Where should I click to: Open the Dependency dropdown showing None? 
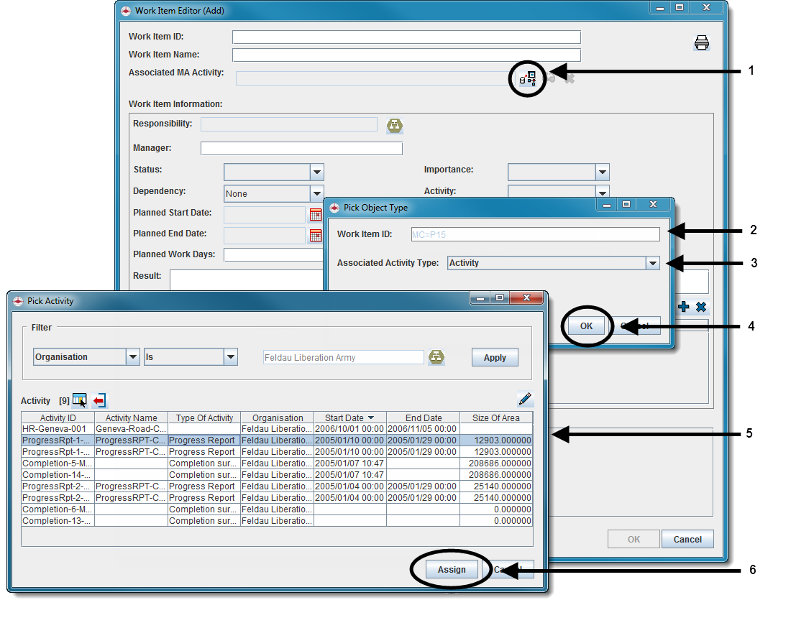[x=316, y=193]
